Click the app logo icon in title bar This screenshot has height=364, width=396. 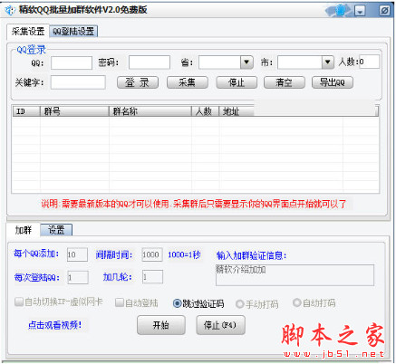[x=10, y=10]
